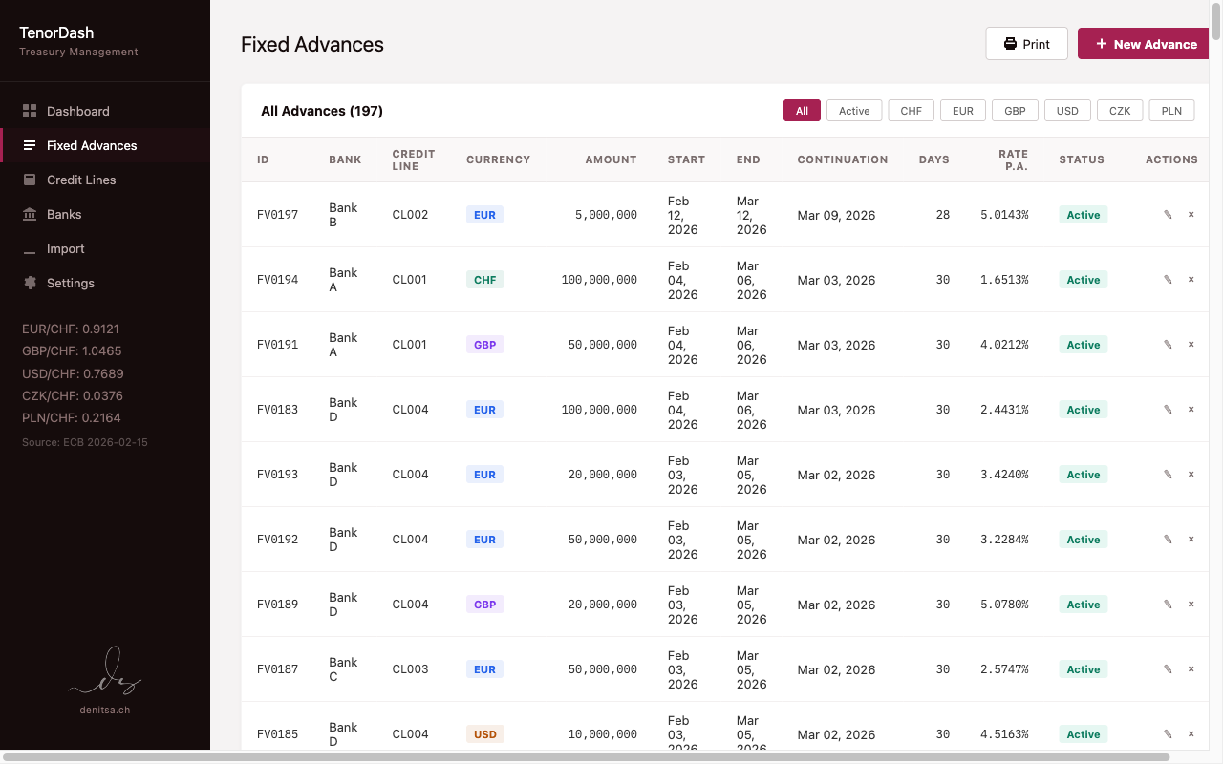Click the Fixed Advances list icon in sidebar
This screenshot has width=1223, height=764.
coord(32,145)
